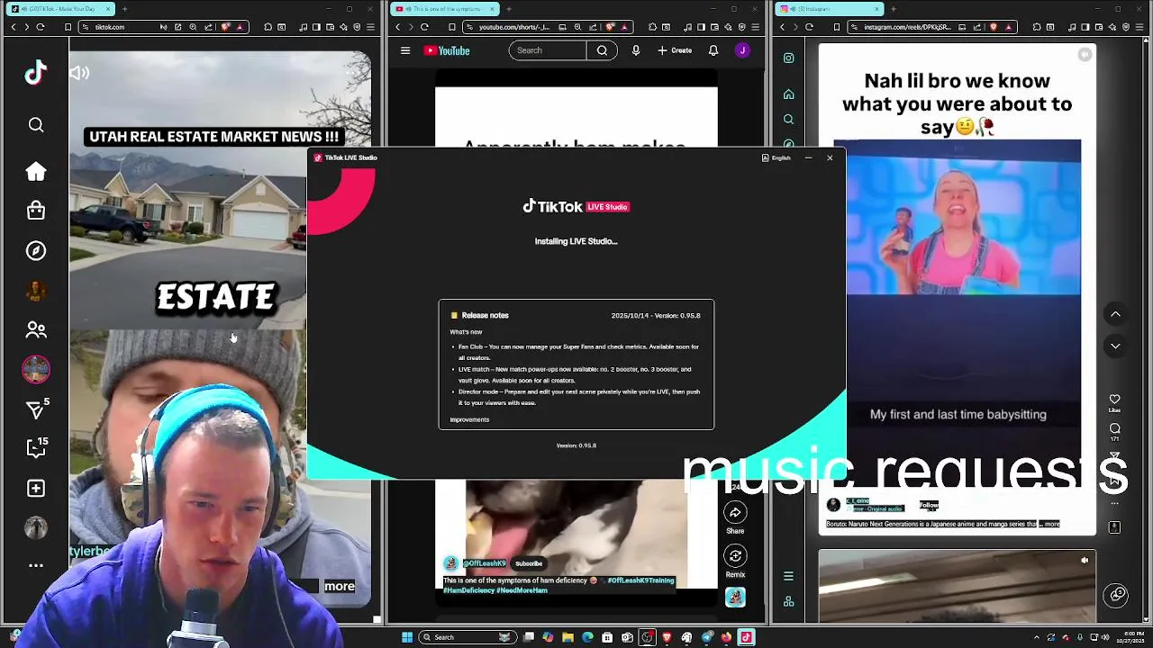This screenshot has height=648, width=1153.
Task: Open the #OffLeashK9Training hashtag
Action: tap(640, 580)
